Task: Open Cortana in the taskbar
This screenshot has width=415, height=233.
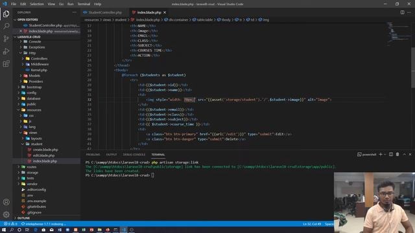Action: click(x=19, y=230)
